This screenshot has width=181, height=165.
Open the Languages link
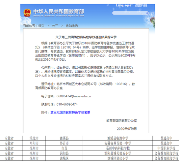123,5
